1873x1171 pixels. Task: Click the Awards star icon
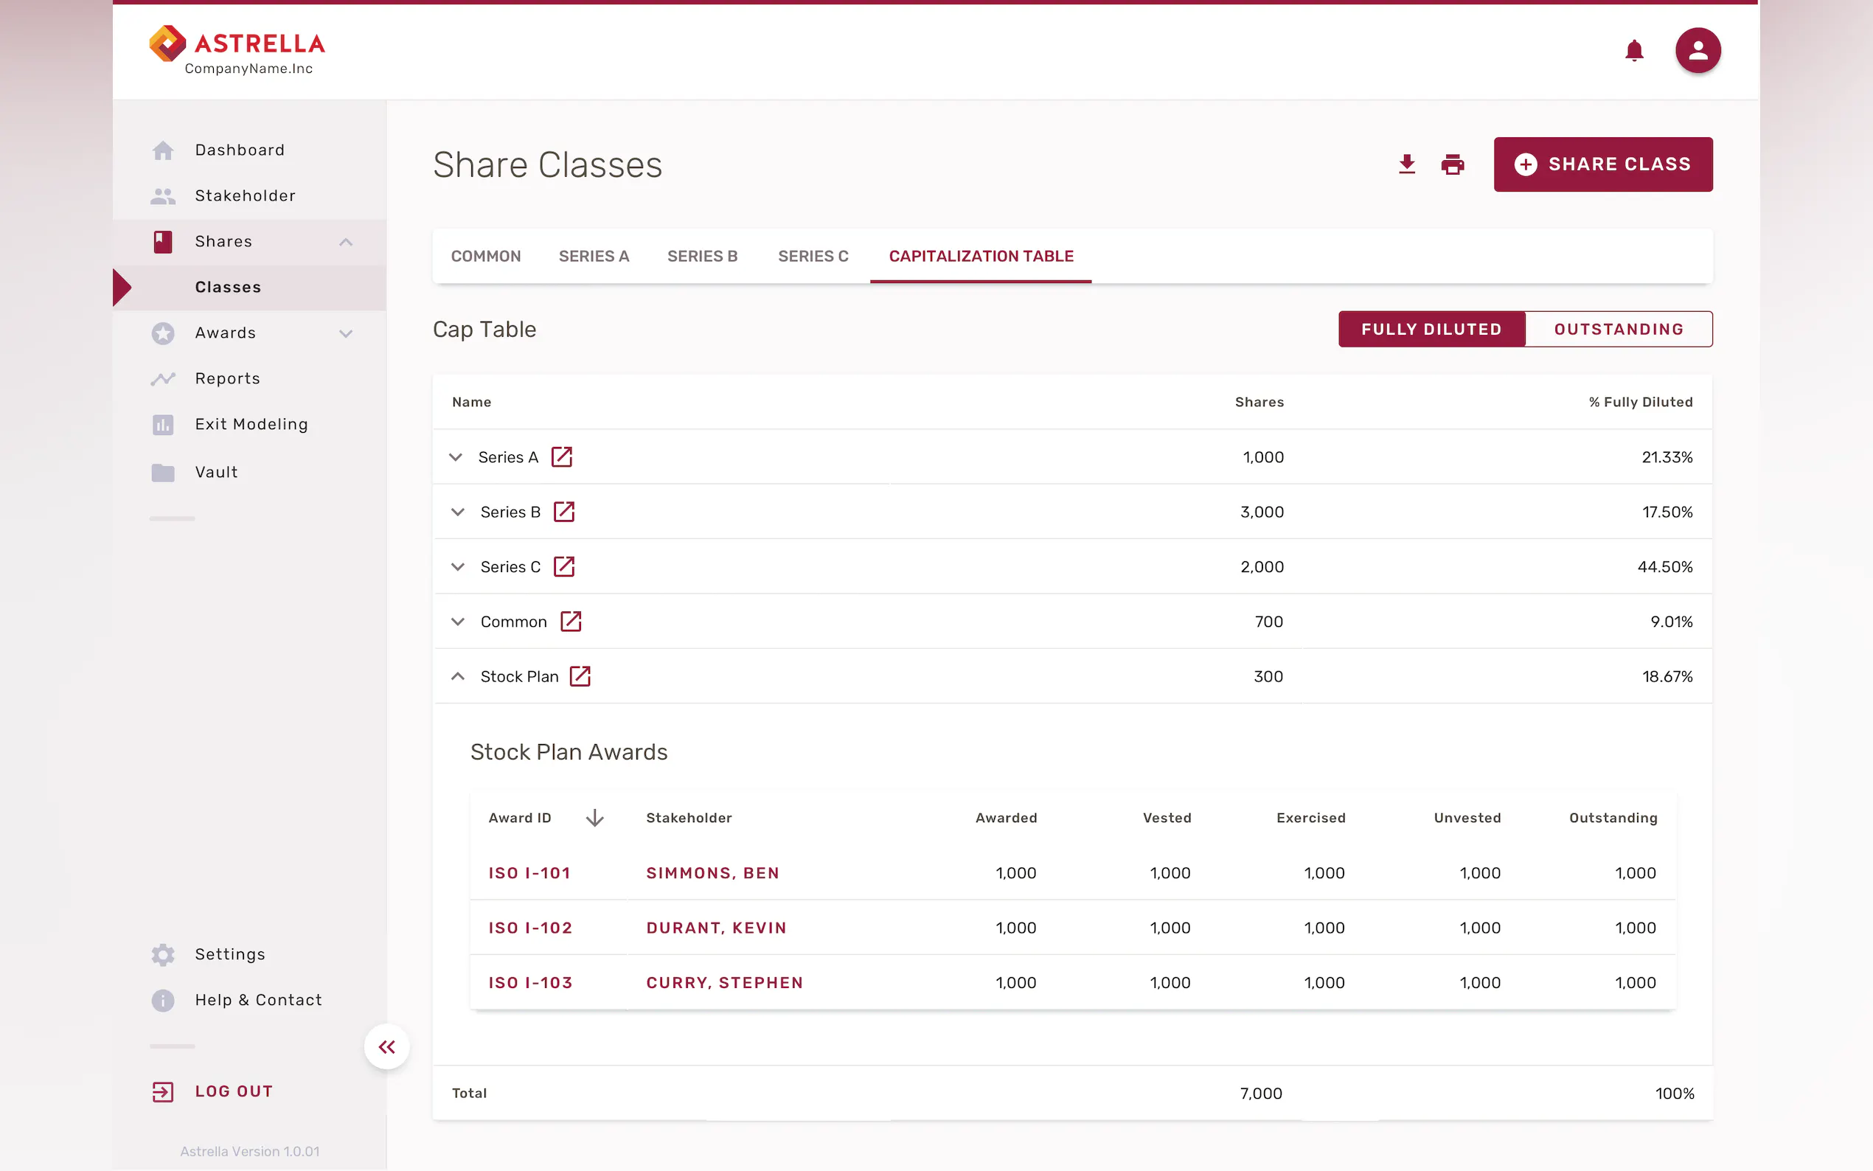pos(163,333)
